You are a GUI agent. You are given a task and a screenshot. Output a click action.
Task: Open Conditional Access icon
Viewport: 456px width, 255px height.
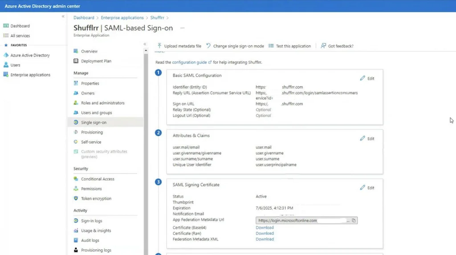tap(76, 179)
